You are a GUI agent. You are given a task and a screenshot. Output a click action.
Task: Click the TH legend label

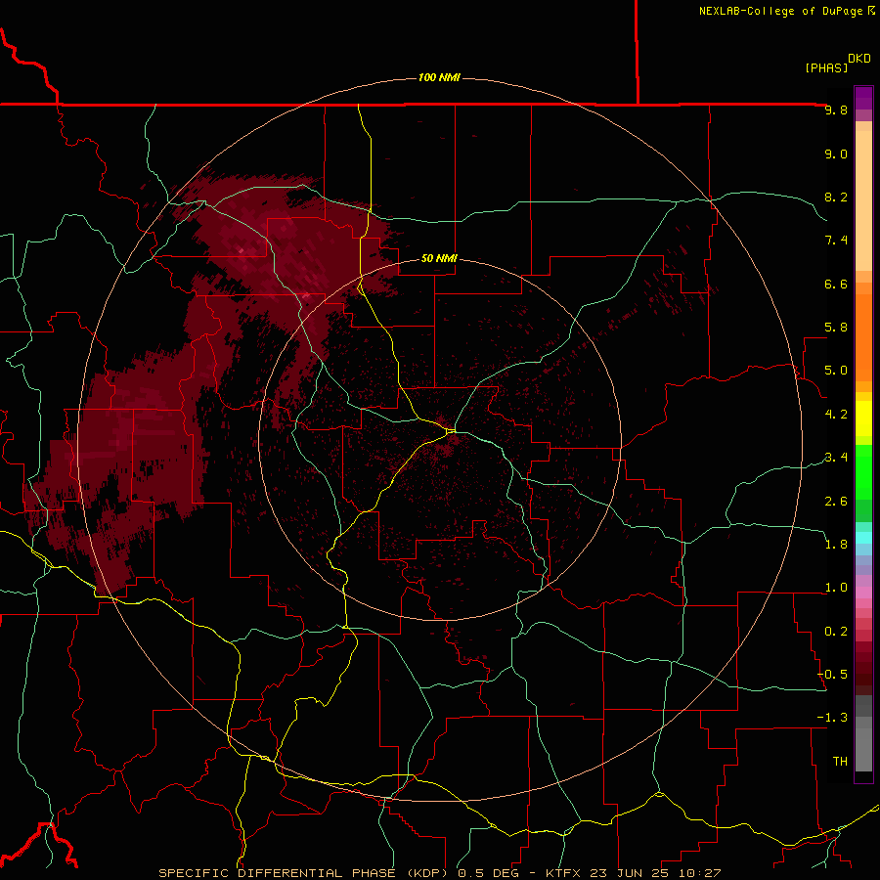click(840, 762)
